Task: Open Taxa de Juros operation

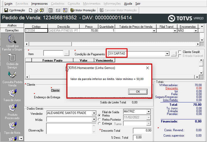Action: (x=12, y=95)
